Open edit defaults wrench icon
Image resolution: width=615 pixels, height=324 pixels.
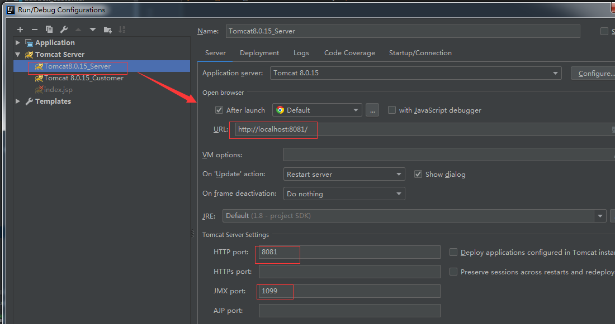64,30
